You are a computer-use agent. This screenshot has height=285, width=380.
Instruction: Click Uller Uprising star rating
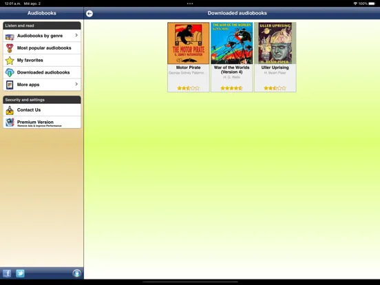click(x=275, y=88)
